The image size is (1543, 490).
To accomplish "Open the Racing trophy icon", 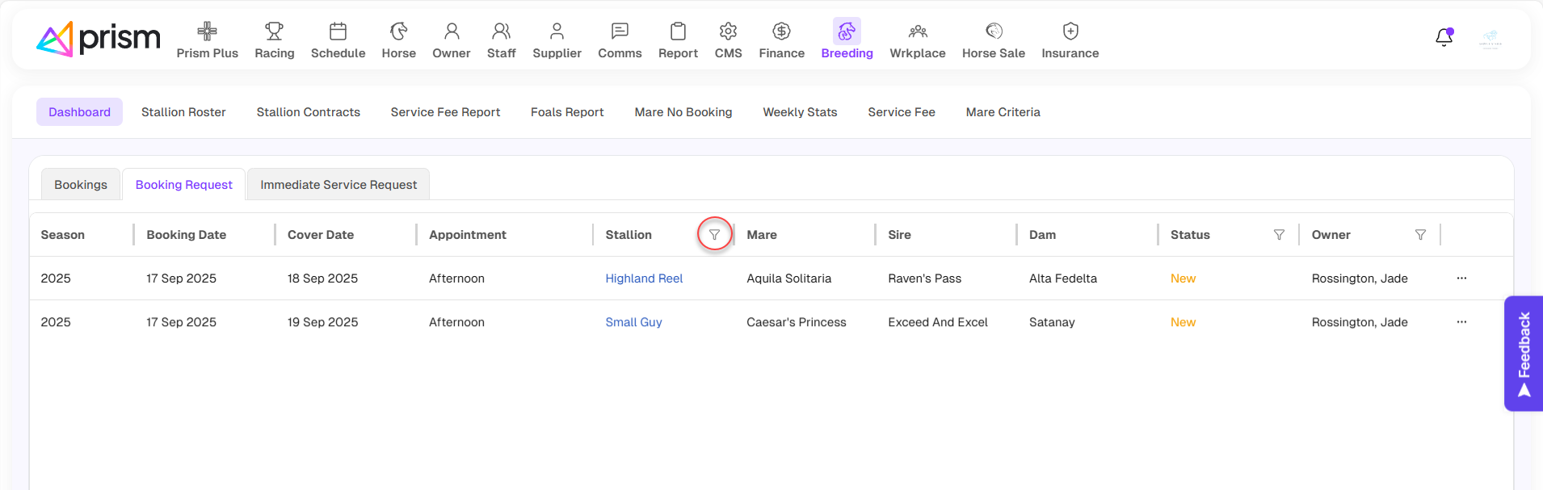I will [274, 31].
